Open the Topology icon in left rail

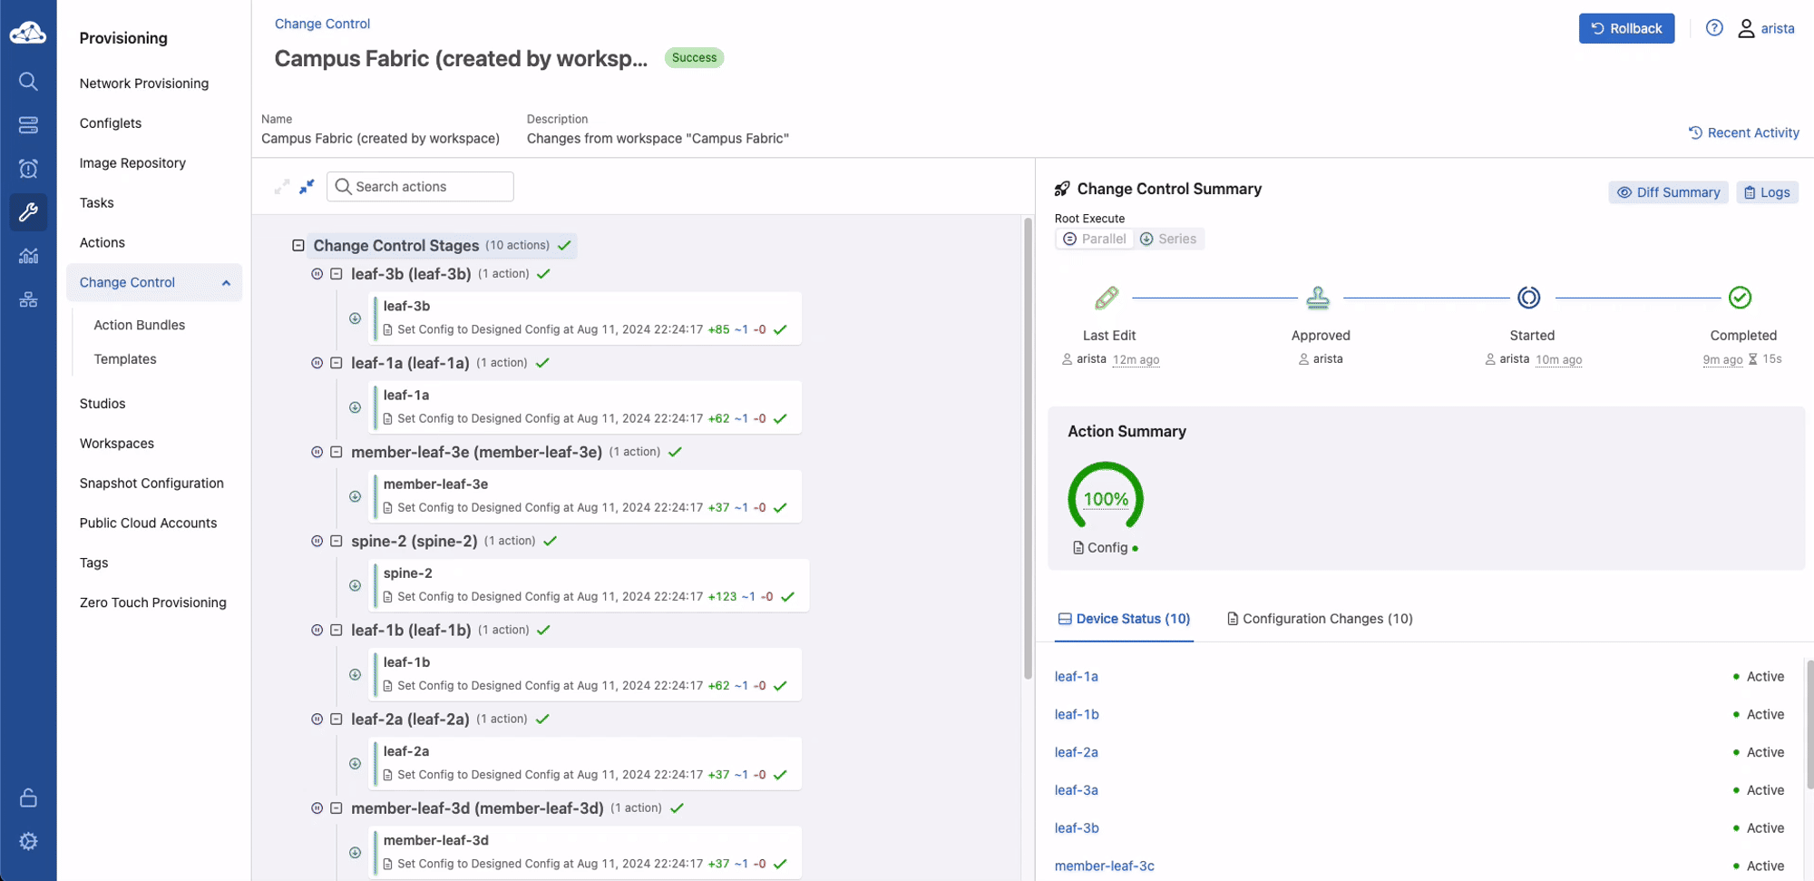coord(28,299)
